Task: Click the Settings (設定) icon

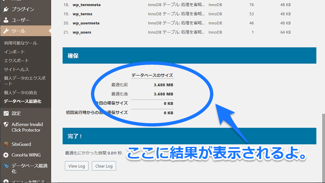Action: [6, 113]
